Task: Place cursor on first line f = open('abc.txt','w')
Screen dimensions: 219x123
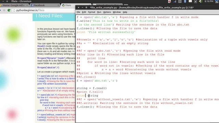Action: click(138, 17)
